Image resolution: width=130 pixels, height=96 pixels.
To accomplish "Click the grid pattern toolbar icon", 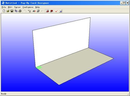I will [x=38, y=11].
